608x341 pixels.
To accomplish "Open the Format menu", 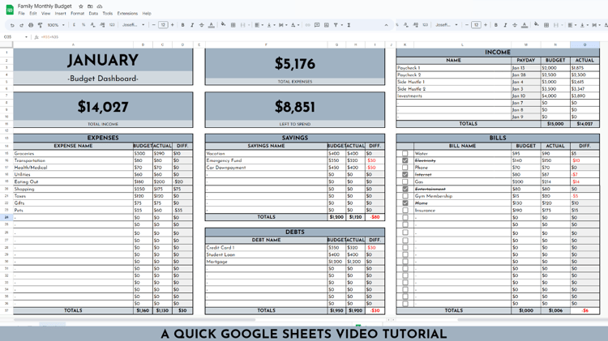I will (x=77, y=14).
